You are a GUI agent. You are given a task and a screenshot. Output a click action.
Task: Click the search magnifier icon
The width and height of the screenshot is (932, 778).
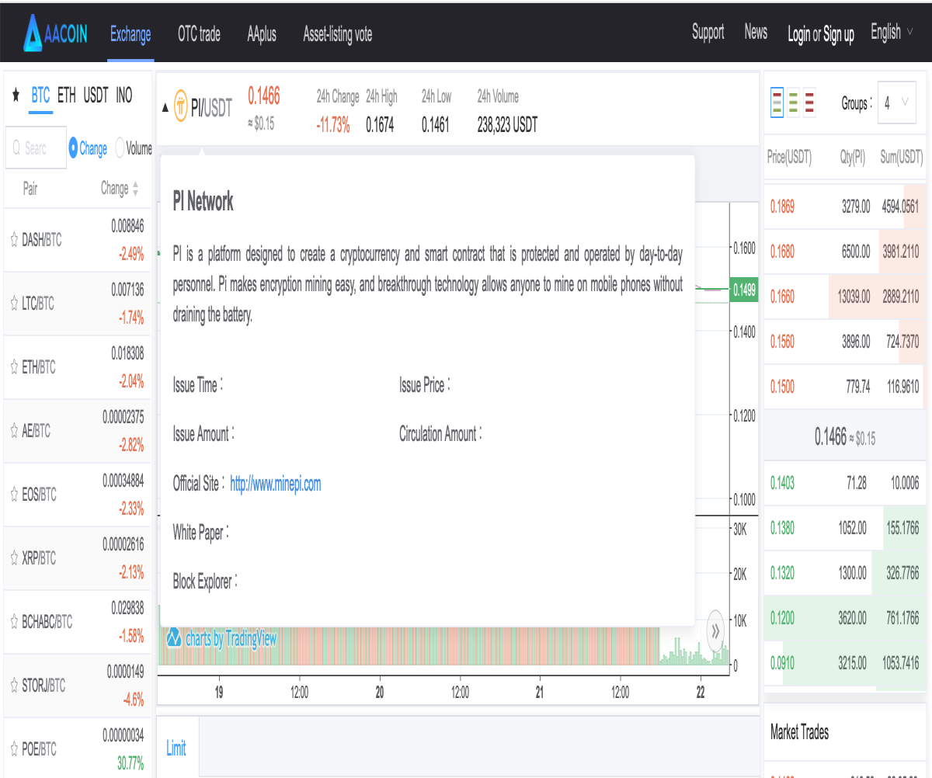tap(16, 148)
